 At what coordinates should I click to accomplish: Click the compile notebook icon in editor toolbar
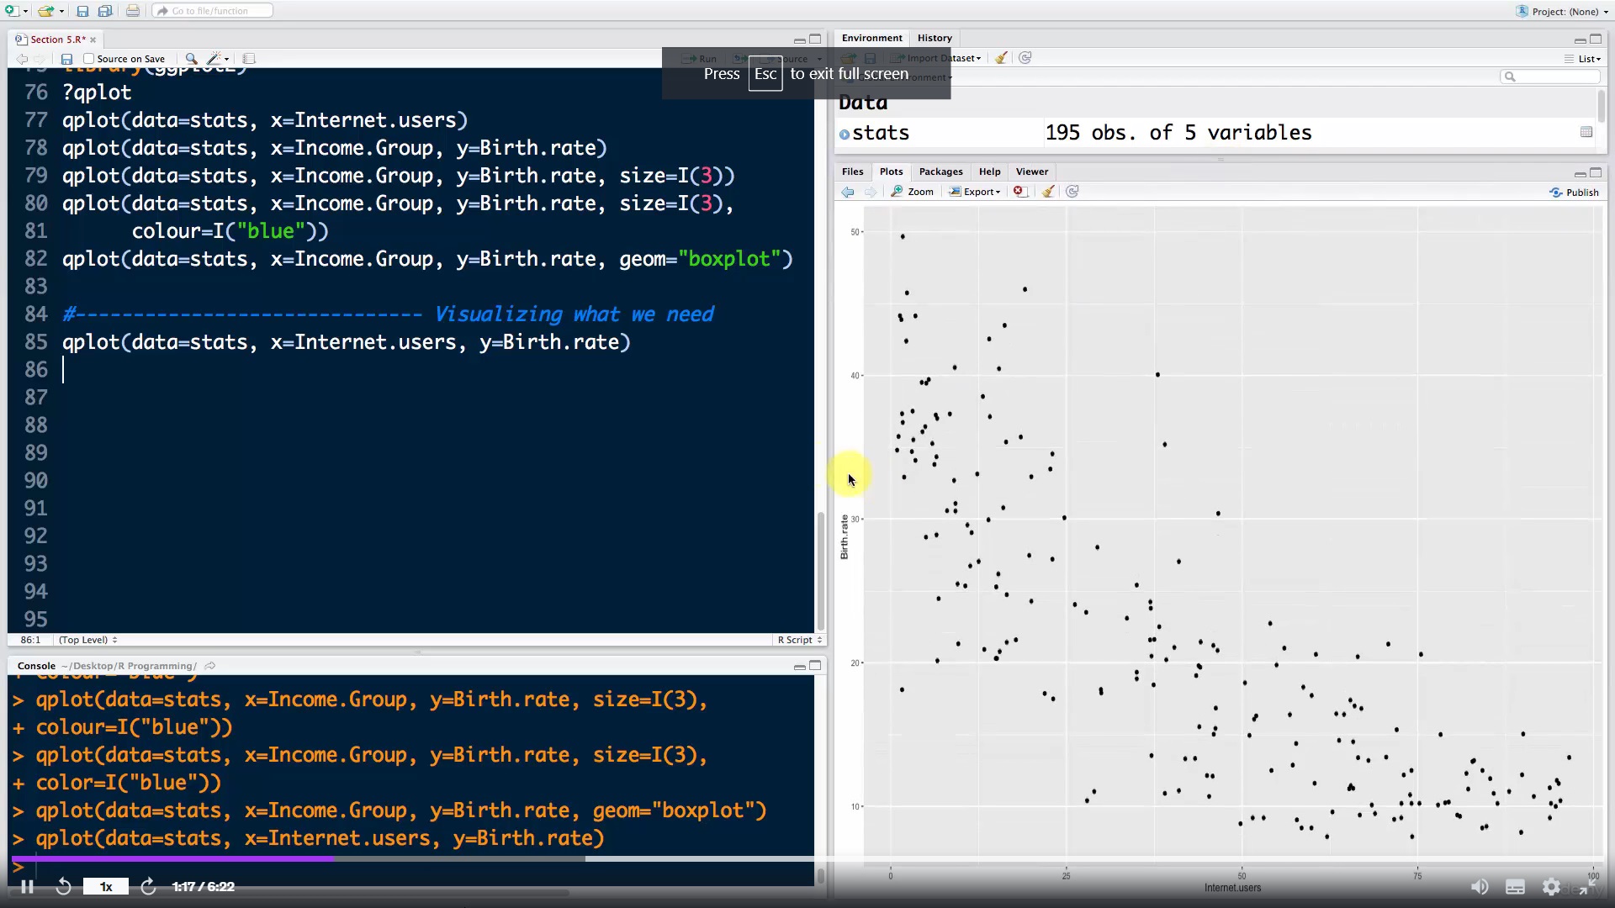click(249, 59)
